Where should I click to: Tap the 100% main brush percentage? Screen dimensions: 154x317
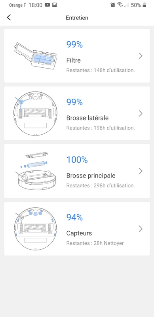click(x=77, y=160)
